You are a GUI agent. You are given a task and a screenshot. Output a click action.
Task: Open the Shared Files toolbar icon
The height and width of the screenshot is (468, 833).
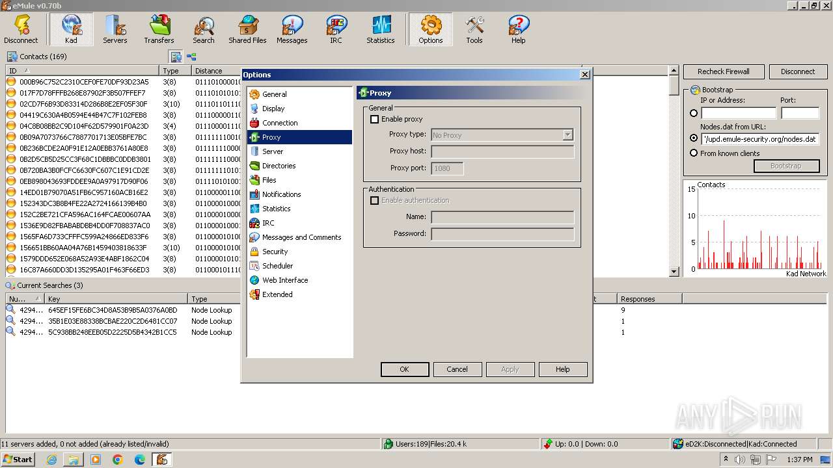pyautogui.click(x=247, y=29)
